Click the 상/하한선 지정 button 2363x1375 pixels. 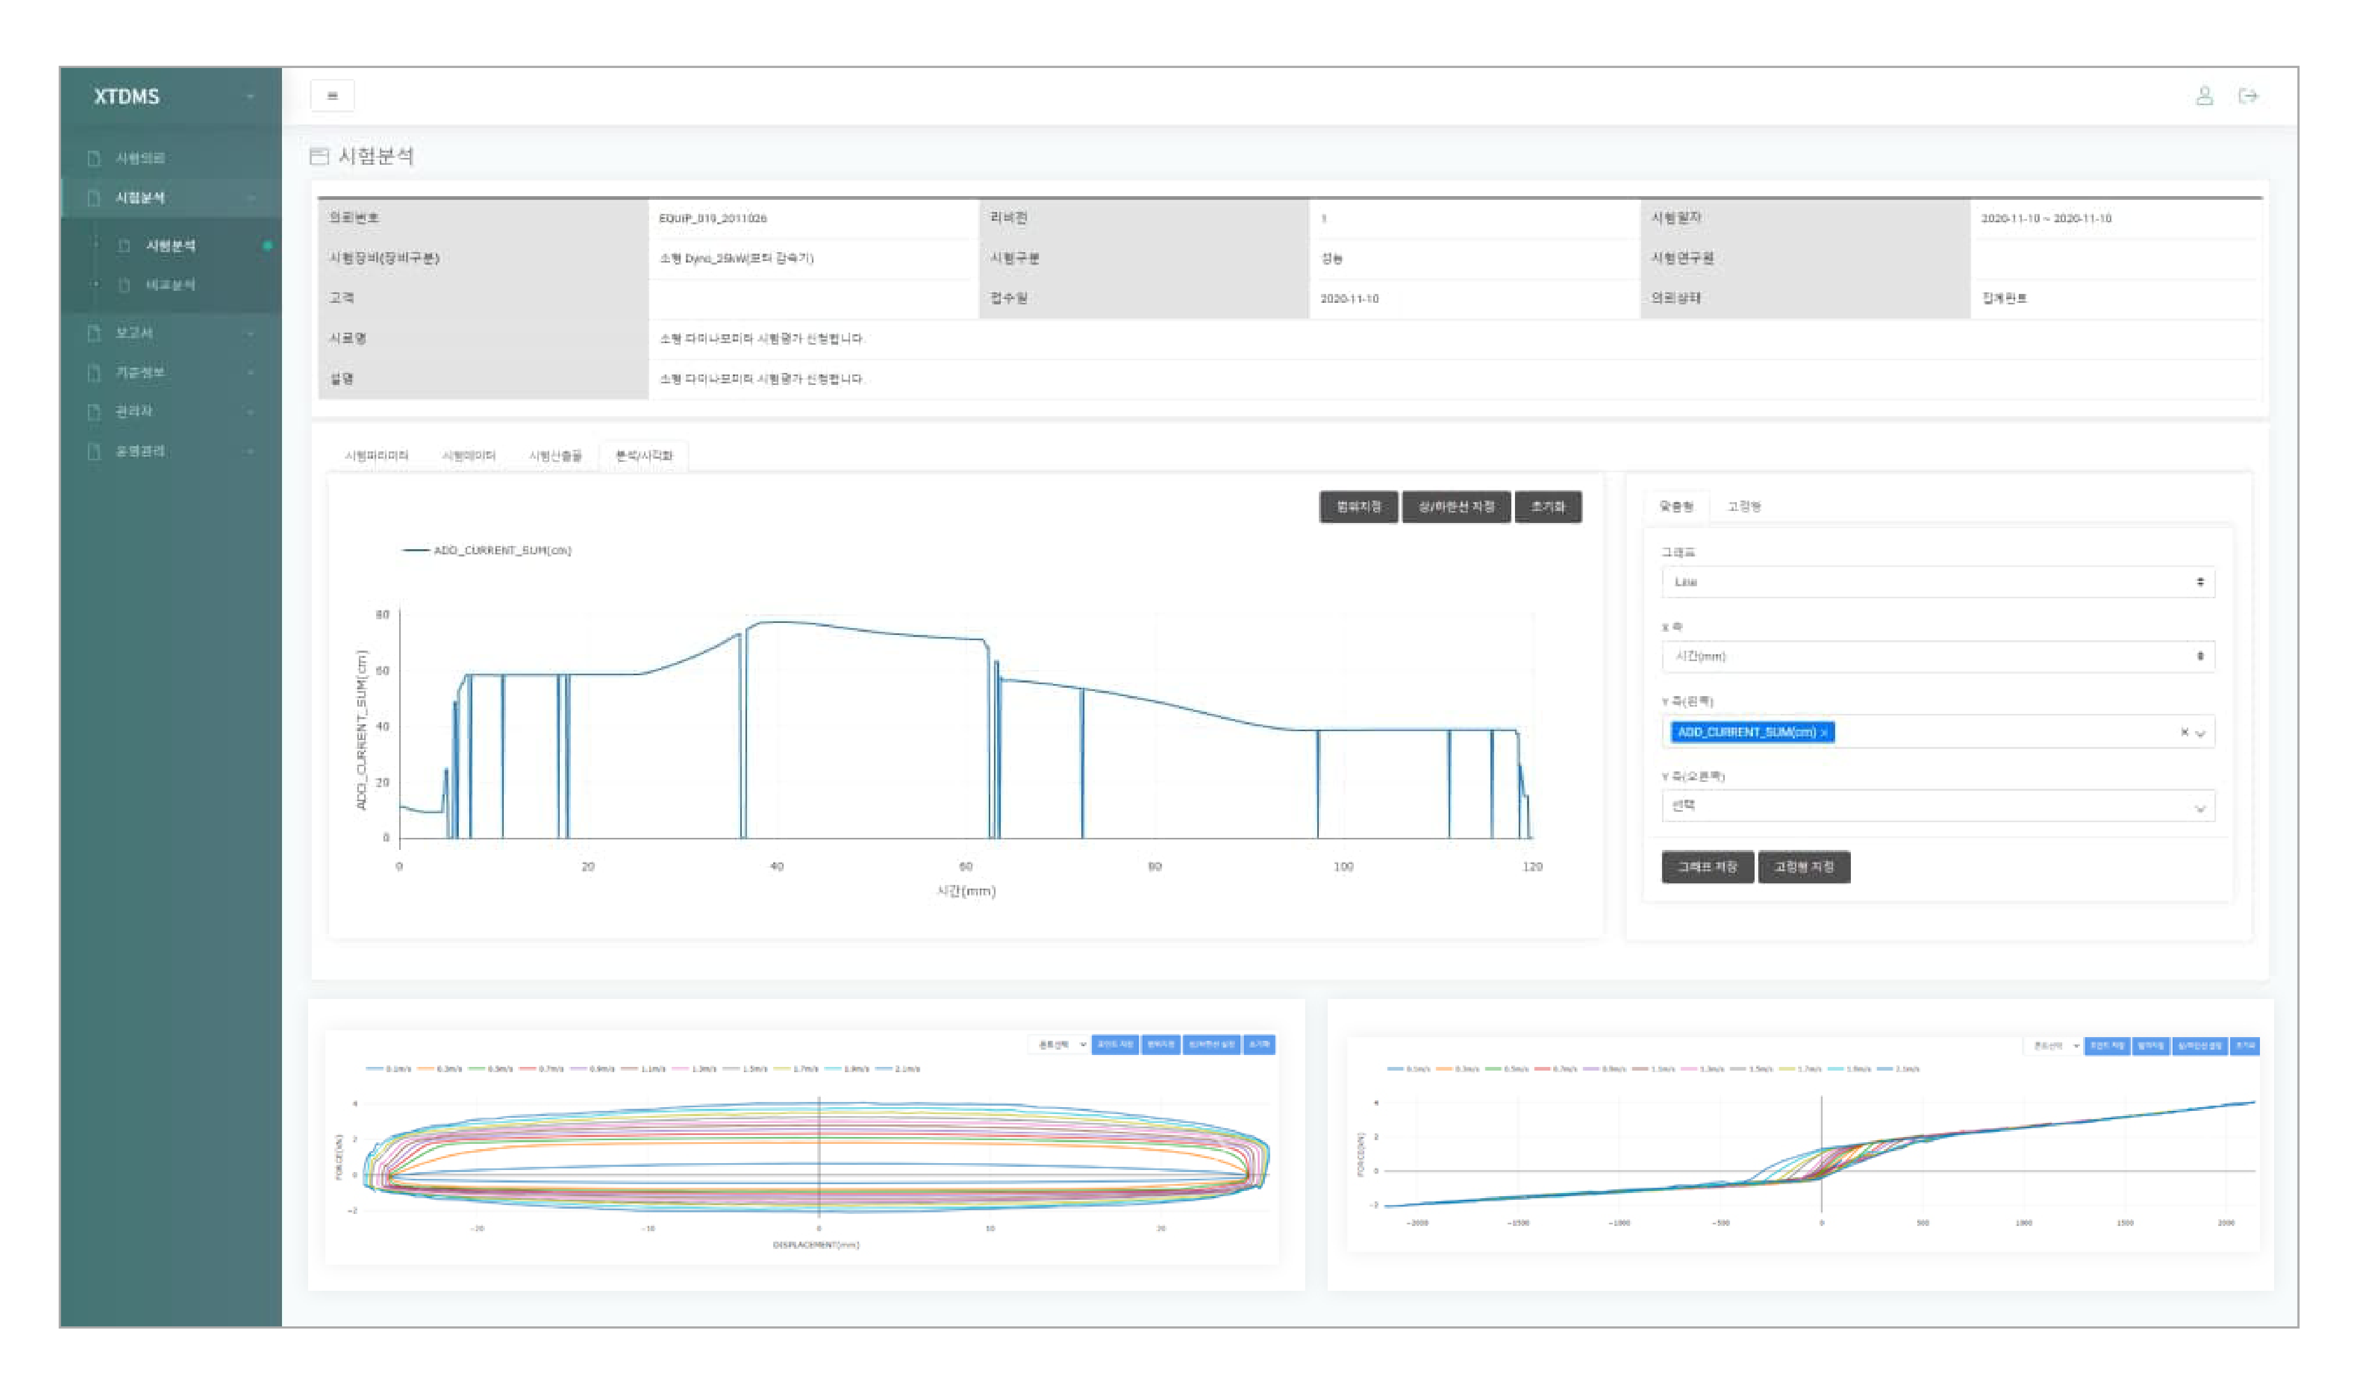point(1455,507)
